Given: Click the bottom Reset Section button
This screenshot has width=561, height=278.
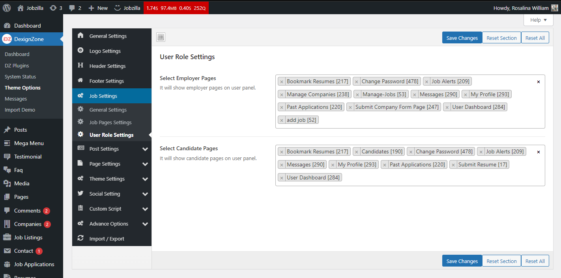Looking at the screenshot, I should coord(501,261).
